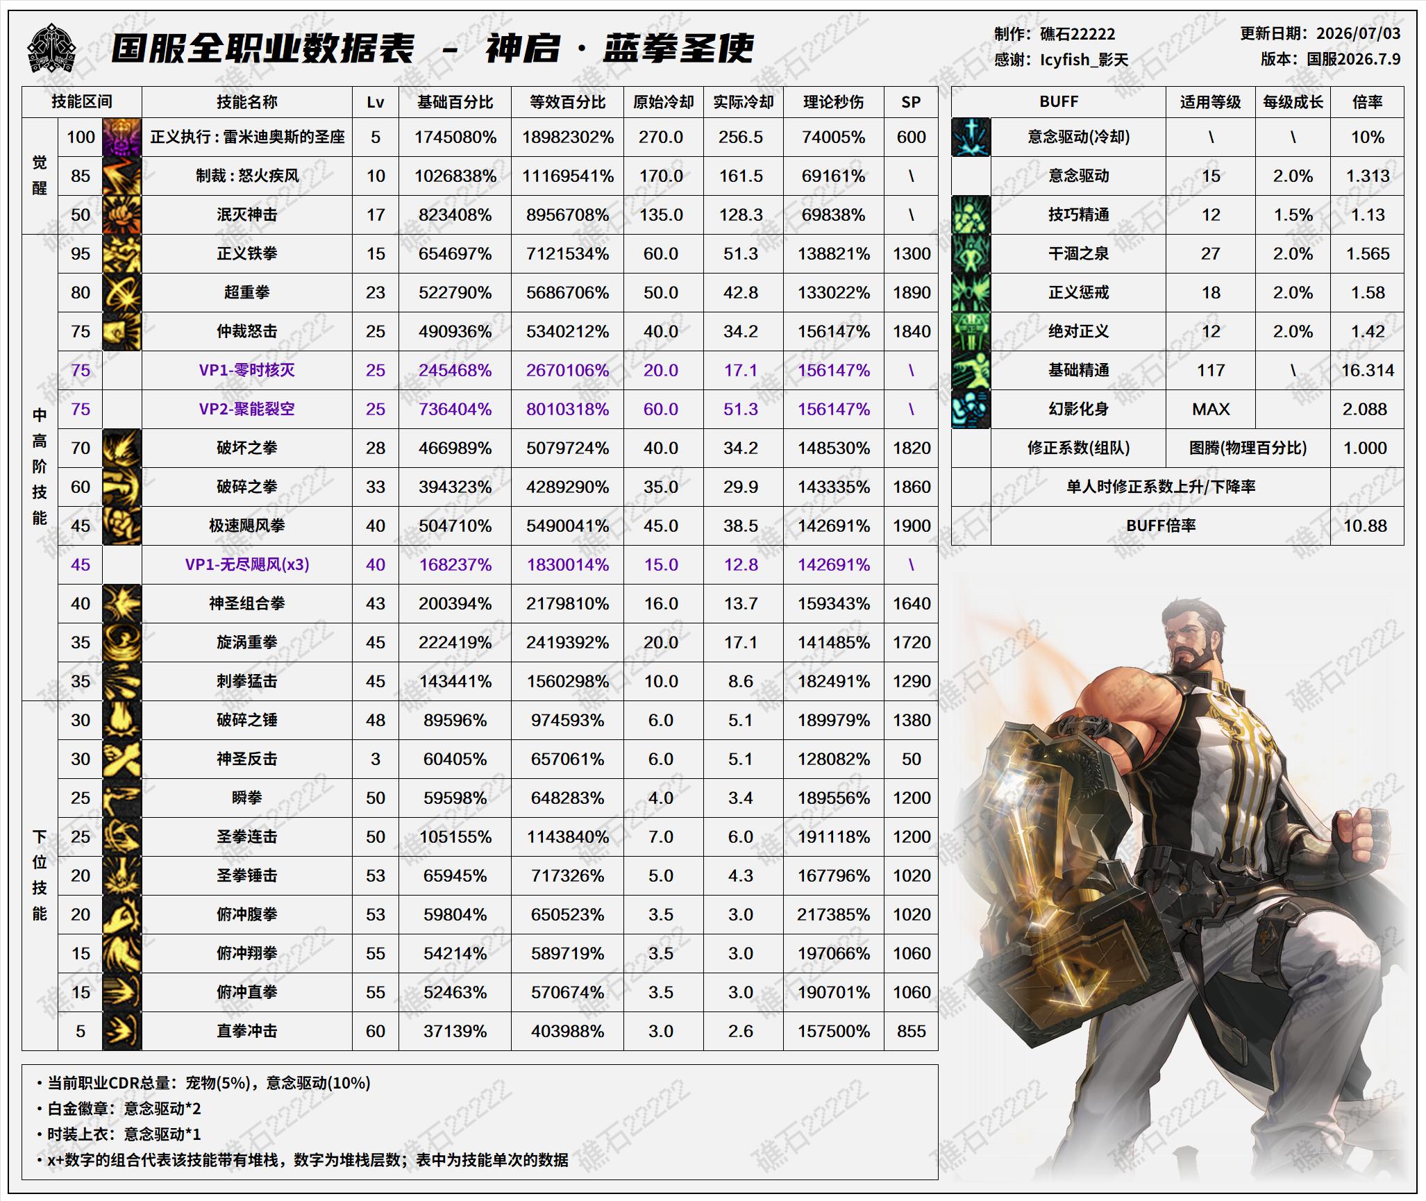Select the VP1-零时核灭 purple entry
The width and height of the screenshot is (1426, 1201).
point(247,370)
